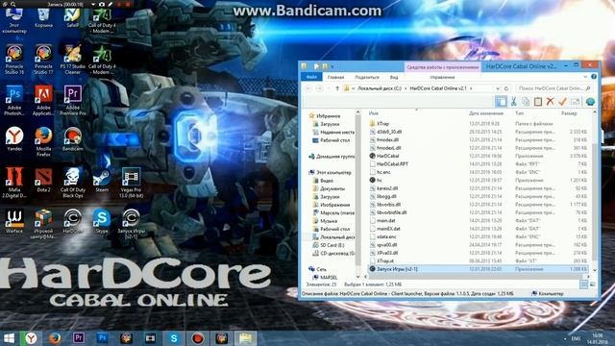Open the Вид ribbon tab
This screenshot has height=346, width=615.
394,77
